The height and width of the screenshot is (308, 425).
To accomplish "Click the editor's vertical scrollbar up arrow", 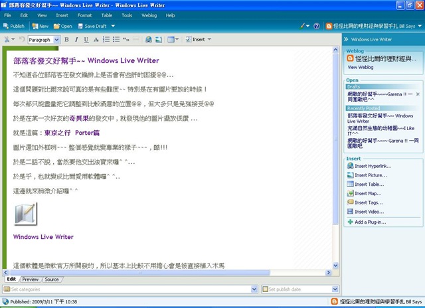I will click(335, 50).
